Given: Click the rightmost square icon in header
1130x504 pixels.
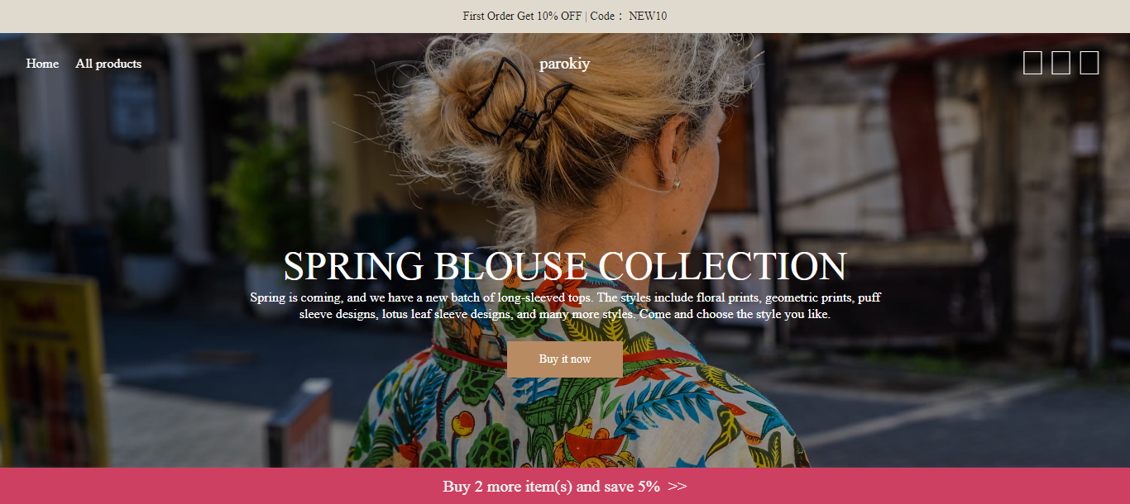Looking at the screenshot, I should coord(1089,63).
